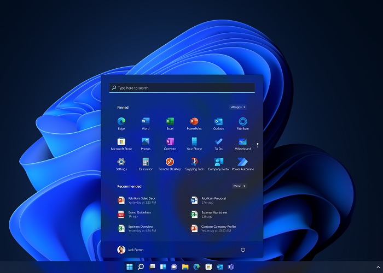Launch the Photos app
Image resolution: width=383 pixels, height=273 pixels.
coord(146,144)
